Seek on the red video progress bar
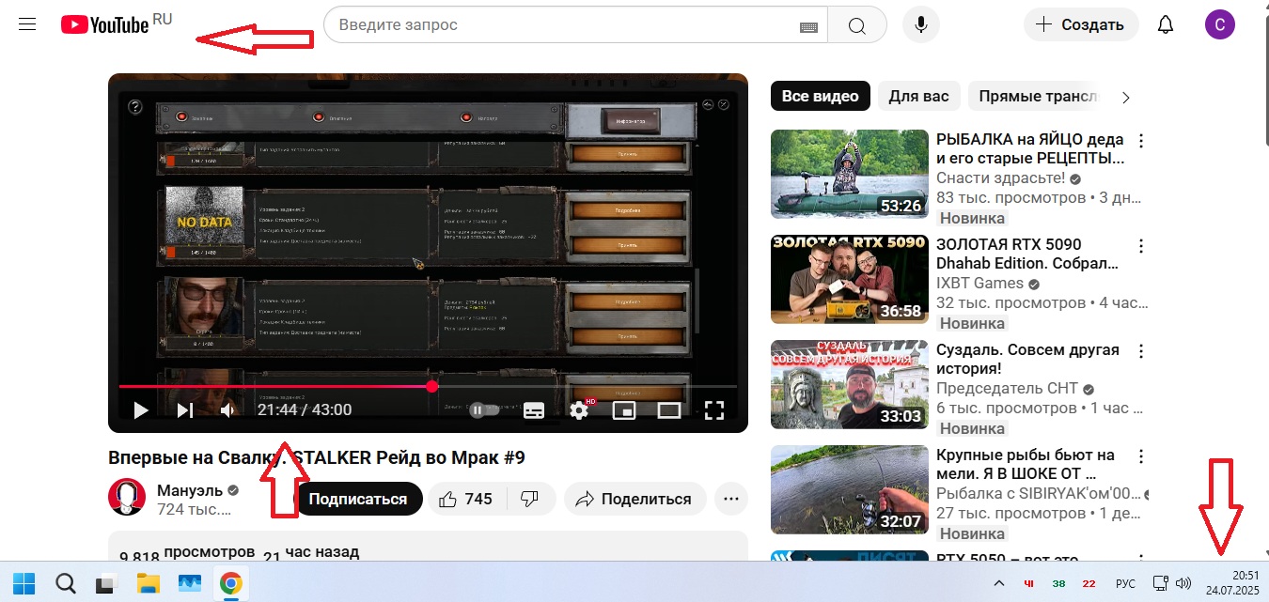The height and width of the screenshot is (602, 1269). (x=428, y=386)
